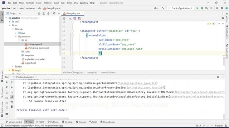Open the Refactor menu

click(x=48, y=3)
